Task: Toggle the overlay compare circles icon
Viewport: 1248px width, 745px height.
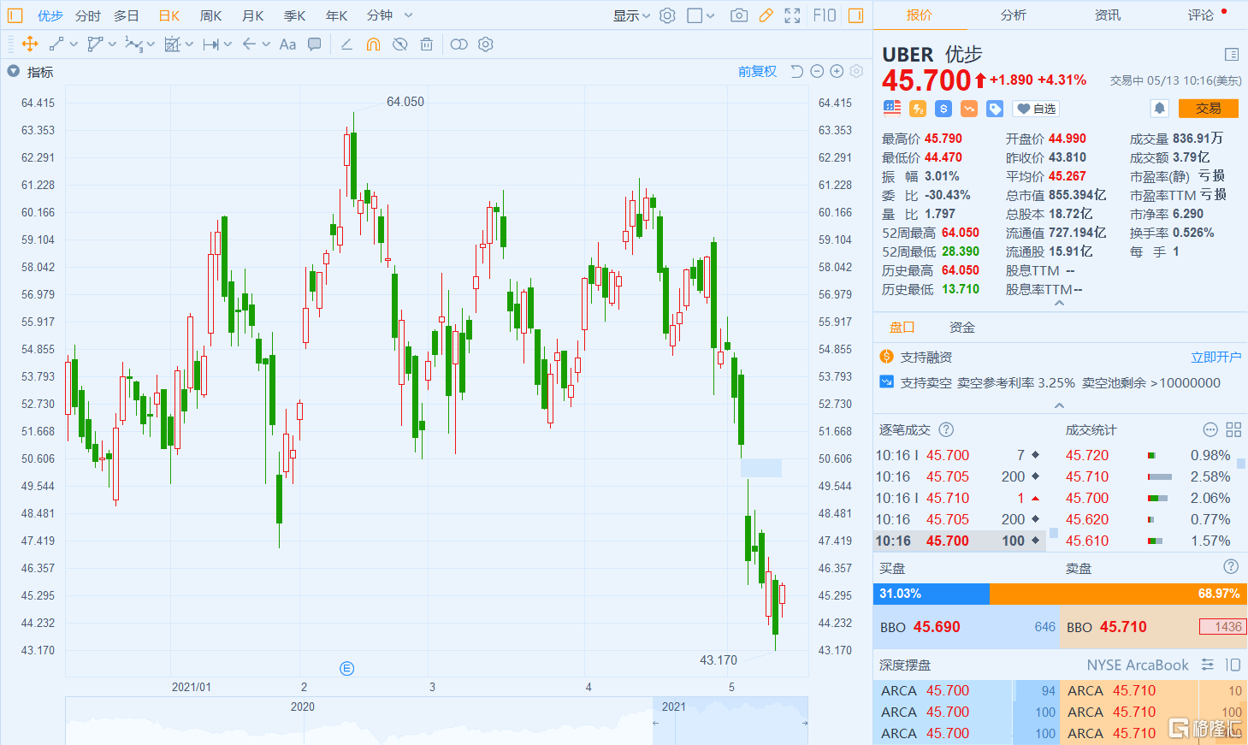Action: pos(459,44)
